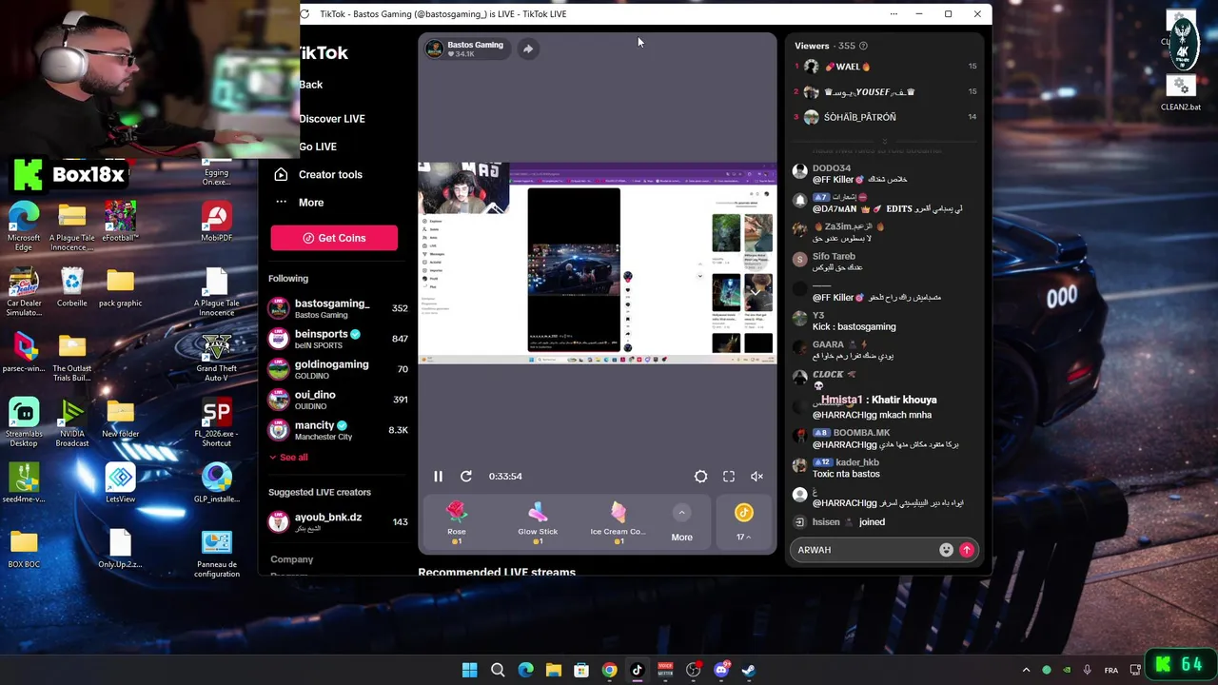Viewport: 1218px width, 685px height.
Task: Pause the live stream playback
Action: click(x=438, y=476)
